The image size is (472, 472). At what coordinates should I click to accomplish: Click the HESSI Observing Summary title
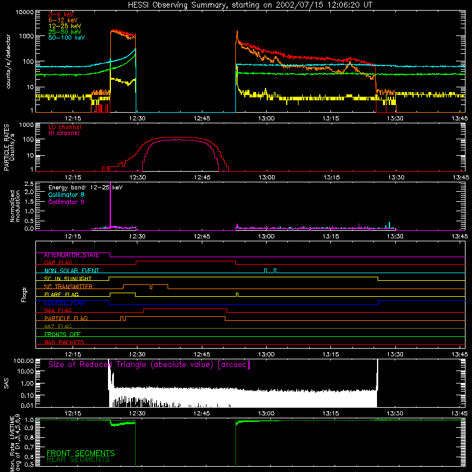(x=250, y=5)
